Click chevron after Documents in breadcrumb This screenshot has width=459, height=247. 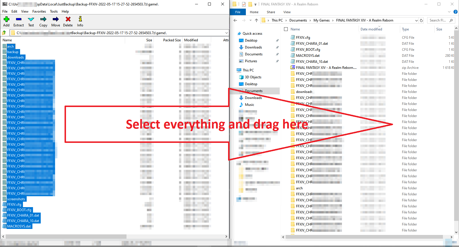(310, 20)
